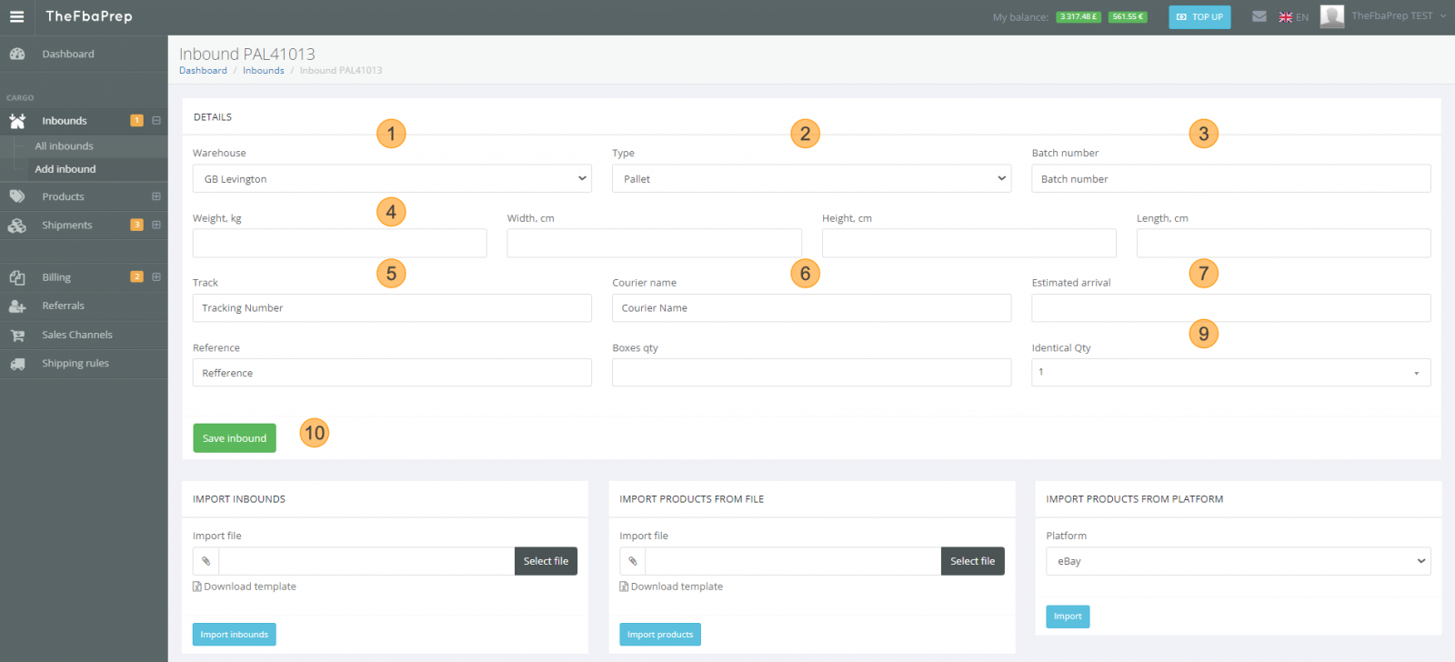Click the user avatar picture
1455x662 pixels.
[x=1332, y=16]
